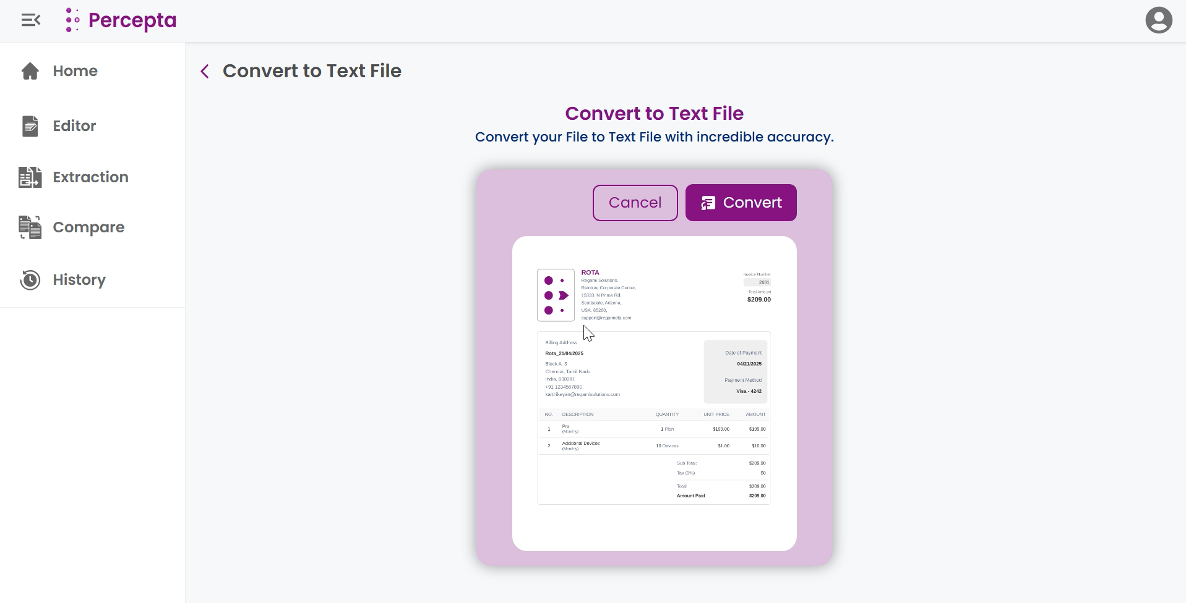Viewport: 1186px width, 603px height.
Task: Click the document icon next to Editor label
Action: click(x=28, y=125)
